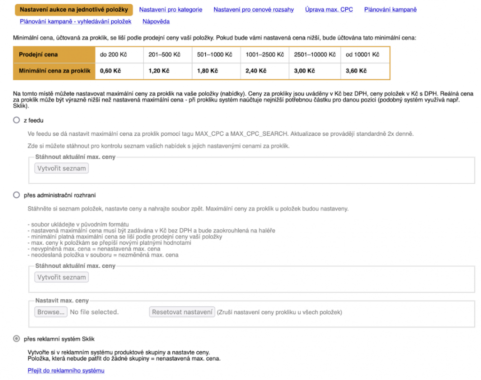Open the 'Plánování kampaně' tab
The width and height of the screenshot is (481, 380).
tap(390, 9)
